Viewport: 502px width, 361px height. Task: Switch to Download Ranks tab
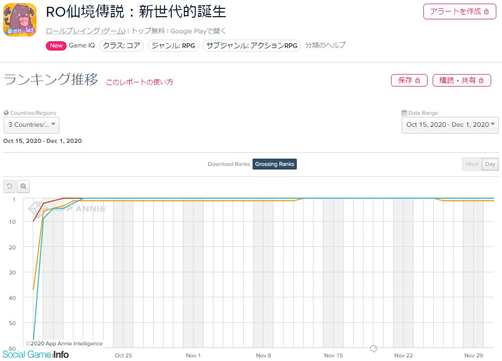click(229, 164)
